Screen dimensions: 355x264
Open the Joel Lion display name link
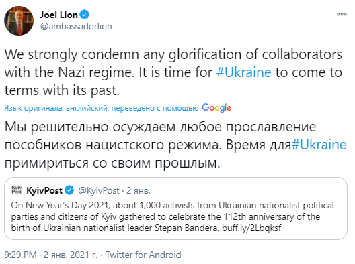pos(59,15)
